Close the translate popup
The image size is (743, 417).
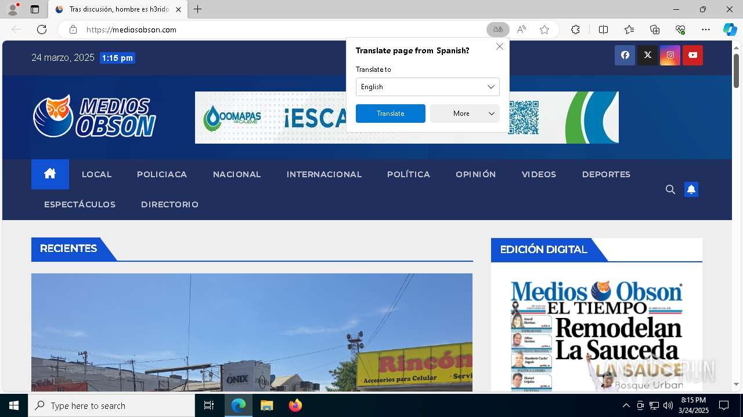(x=499, y=46)
